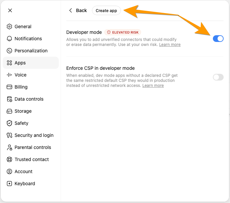Viewport: 230px width, 203px height.
Task: Click the Storage drive icon
Action: point(9,111)
